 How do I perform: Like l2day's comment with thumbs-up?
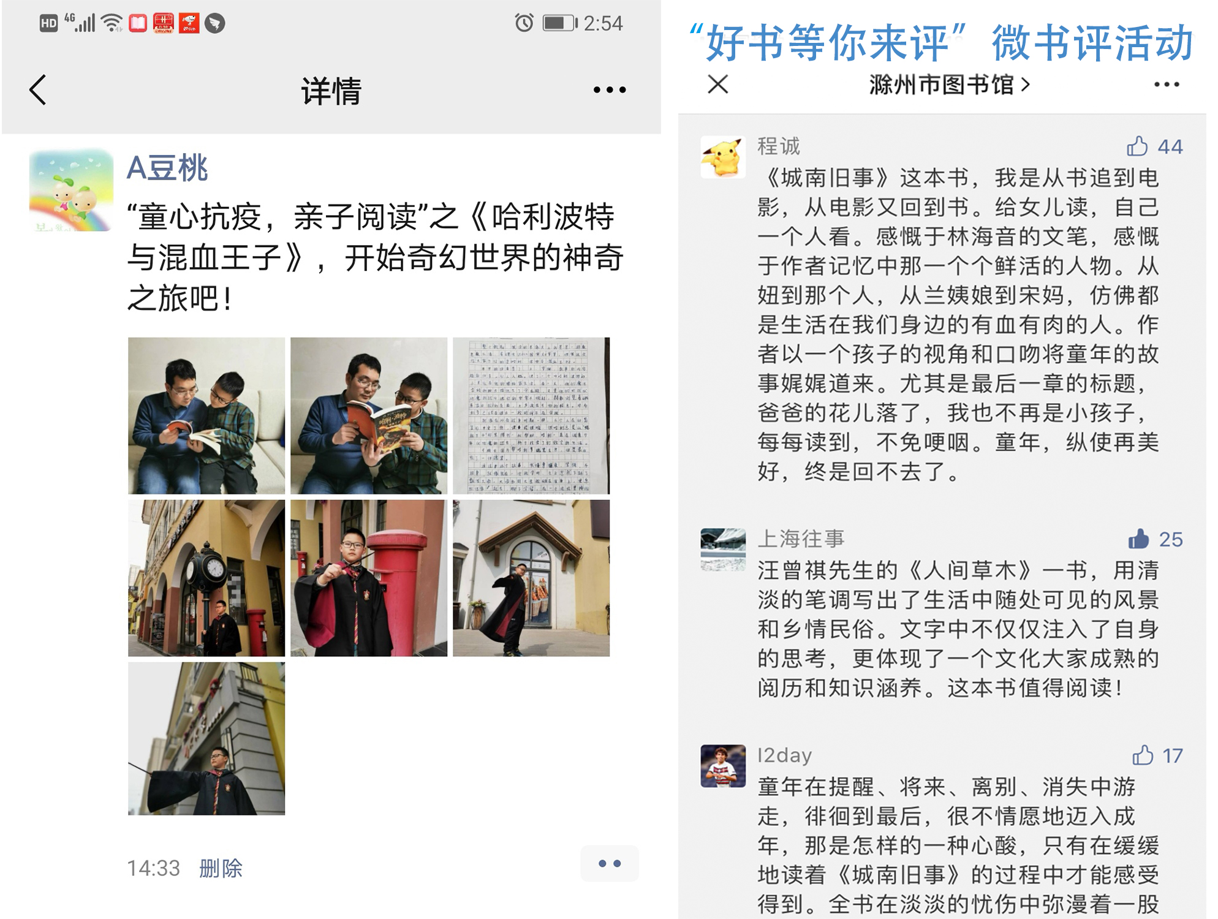[1143, 755]
